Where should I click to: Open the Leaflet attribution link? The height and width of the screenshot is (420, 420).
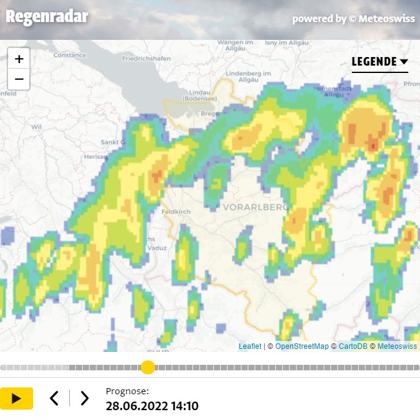(x=250, y=346)
